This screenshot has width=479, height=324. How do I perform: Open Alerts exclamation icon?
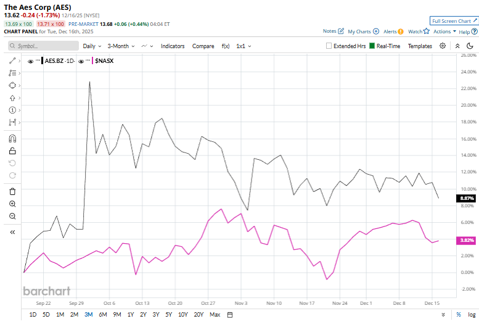[401, 31]
